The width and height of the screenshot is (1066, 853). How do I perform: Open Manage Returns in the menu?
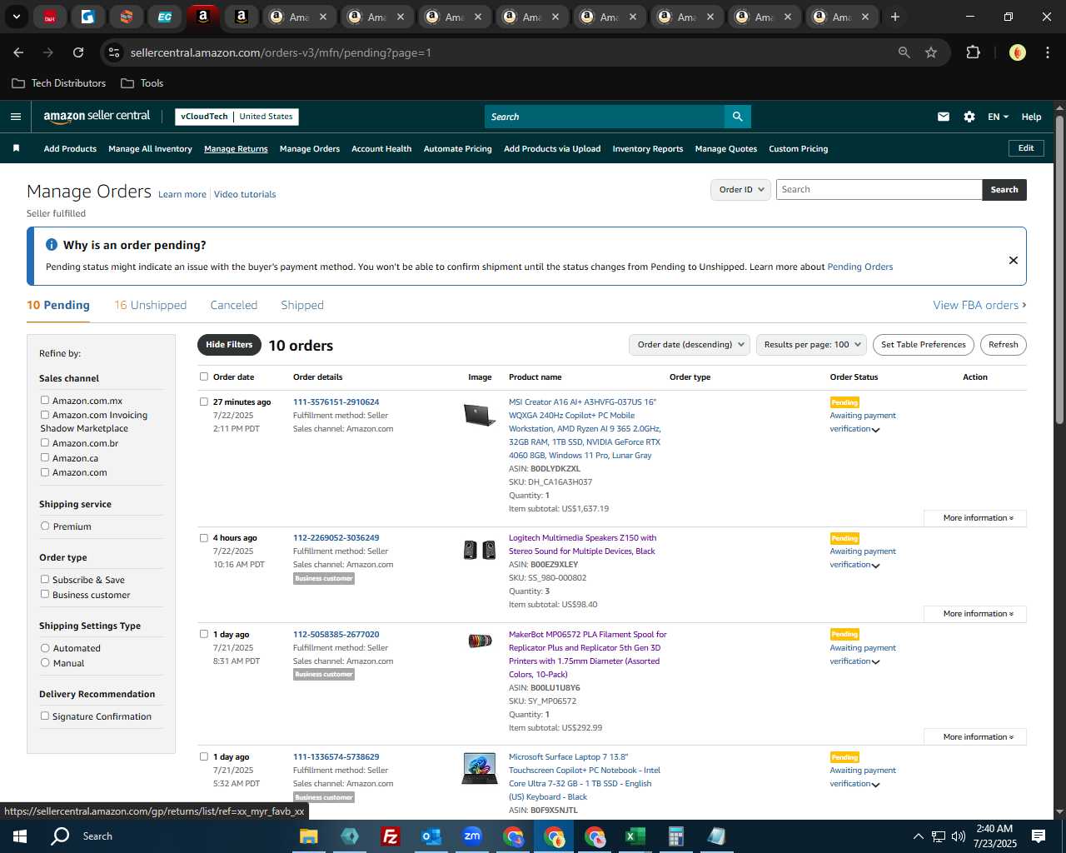click(x=236, y=149)
